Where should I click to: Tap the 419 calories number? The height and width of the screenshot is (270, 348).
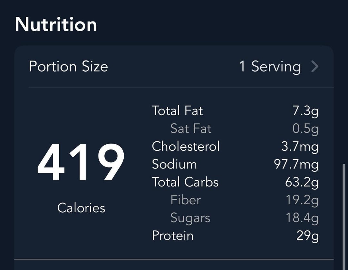pos(81,162)
